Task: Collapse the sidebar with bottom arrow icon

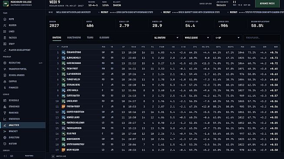Action: coord(5,156)
